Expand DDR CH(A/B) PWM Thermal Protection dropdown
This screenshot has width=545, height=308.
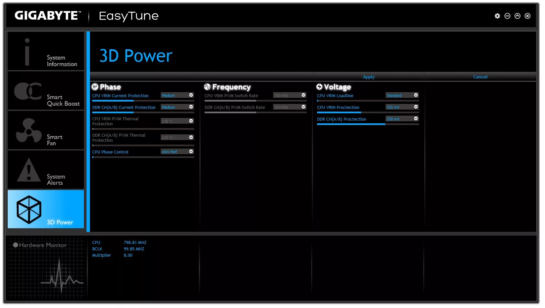(x=177, y=137)
